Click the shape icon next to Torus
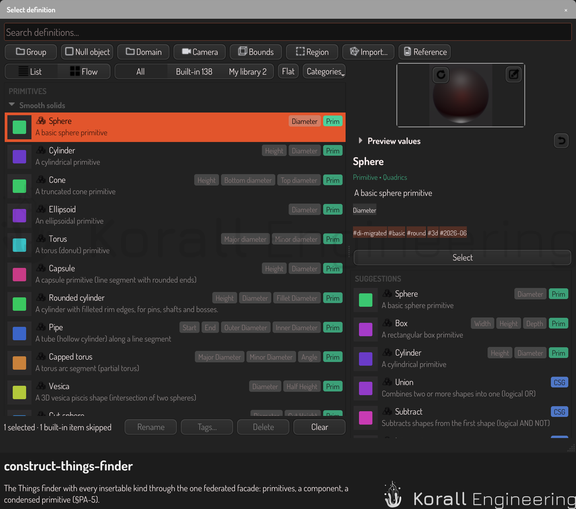Viewport: 576px width, 509px height. (x=41, y=239)
